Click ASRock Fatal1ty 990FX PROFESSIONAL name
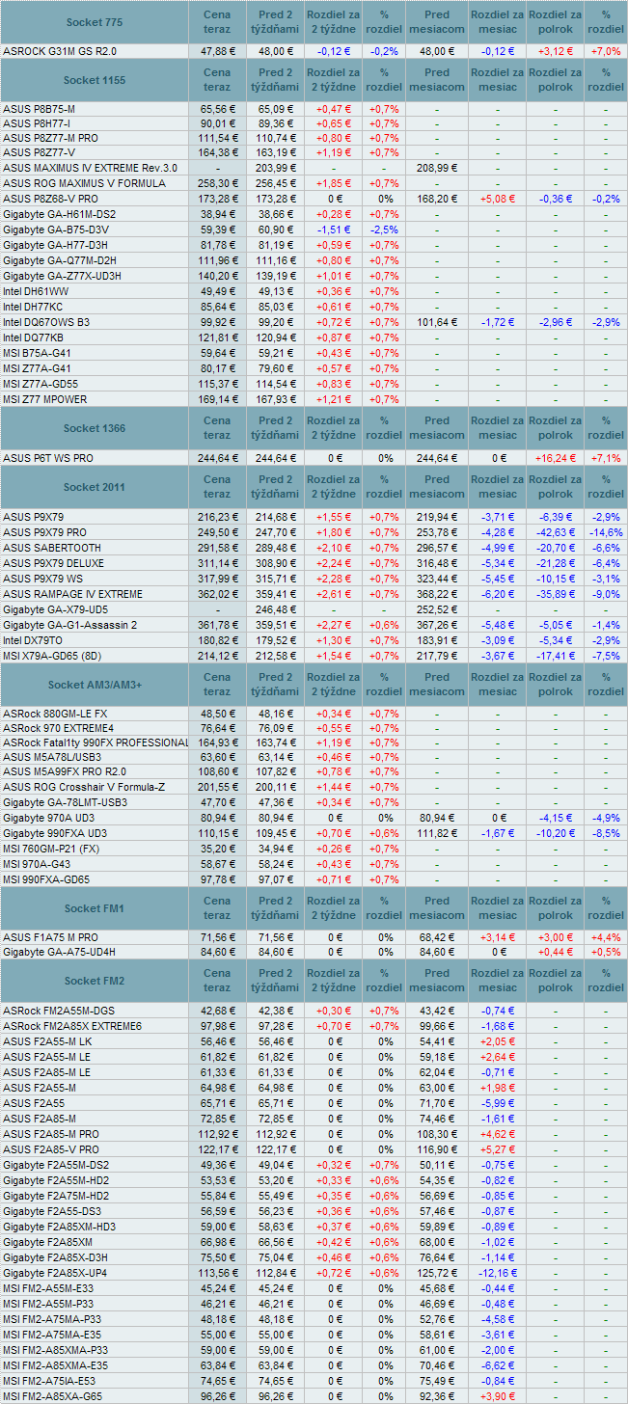 coord(96,742)
